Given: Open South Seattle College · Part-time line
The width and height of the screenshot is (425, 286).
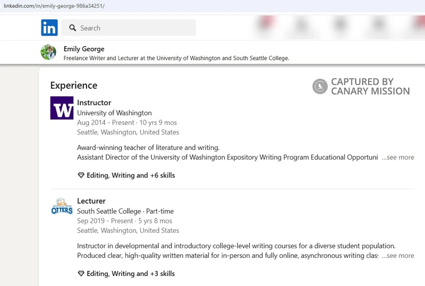Looking at the screenshot, I should [125, 211].
